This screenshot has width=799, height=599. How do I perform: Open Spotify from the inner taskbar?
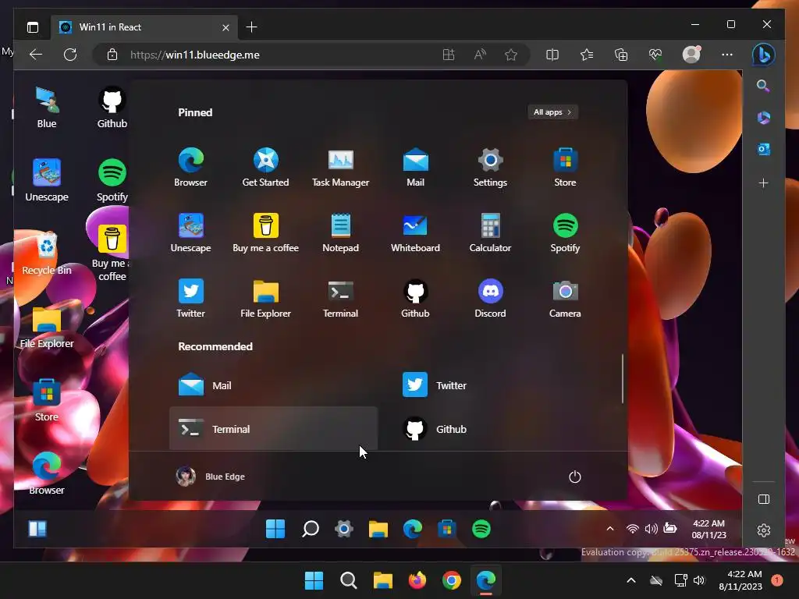pos(481,529)
